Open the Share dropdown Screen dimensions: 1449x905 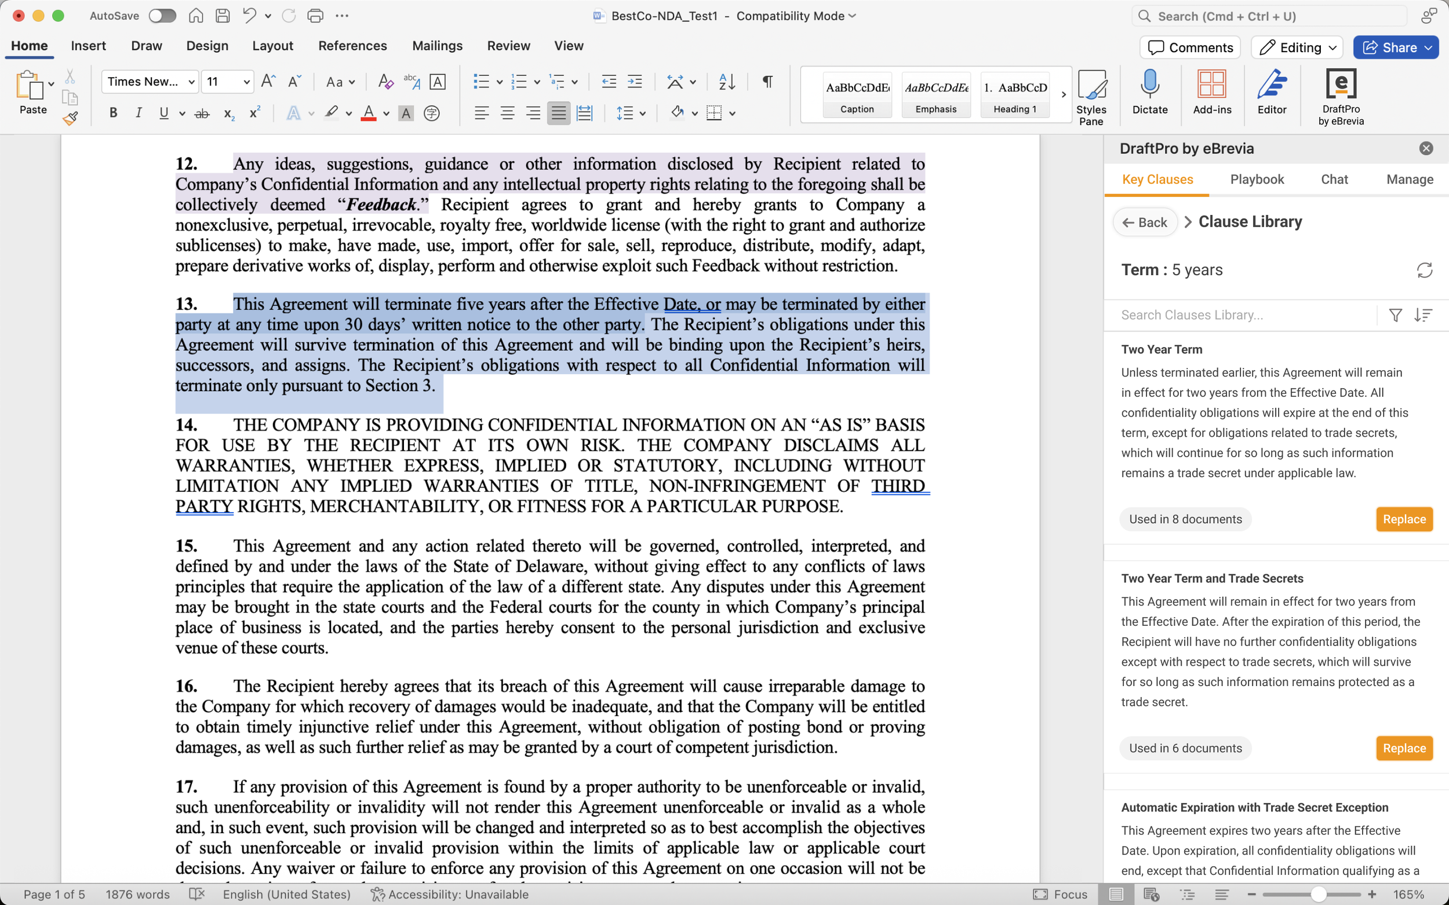click(1429, 48)
